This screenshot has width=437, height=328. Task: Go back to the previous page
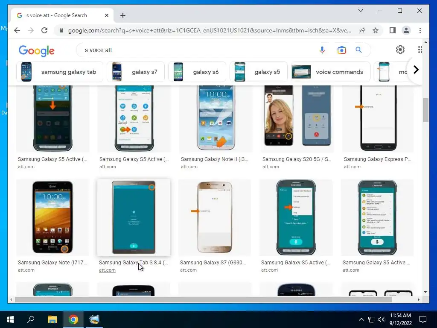[17, 30]
